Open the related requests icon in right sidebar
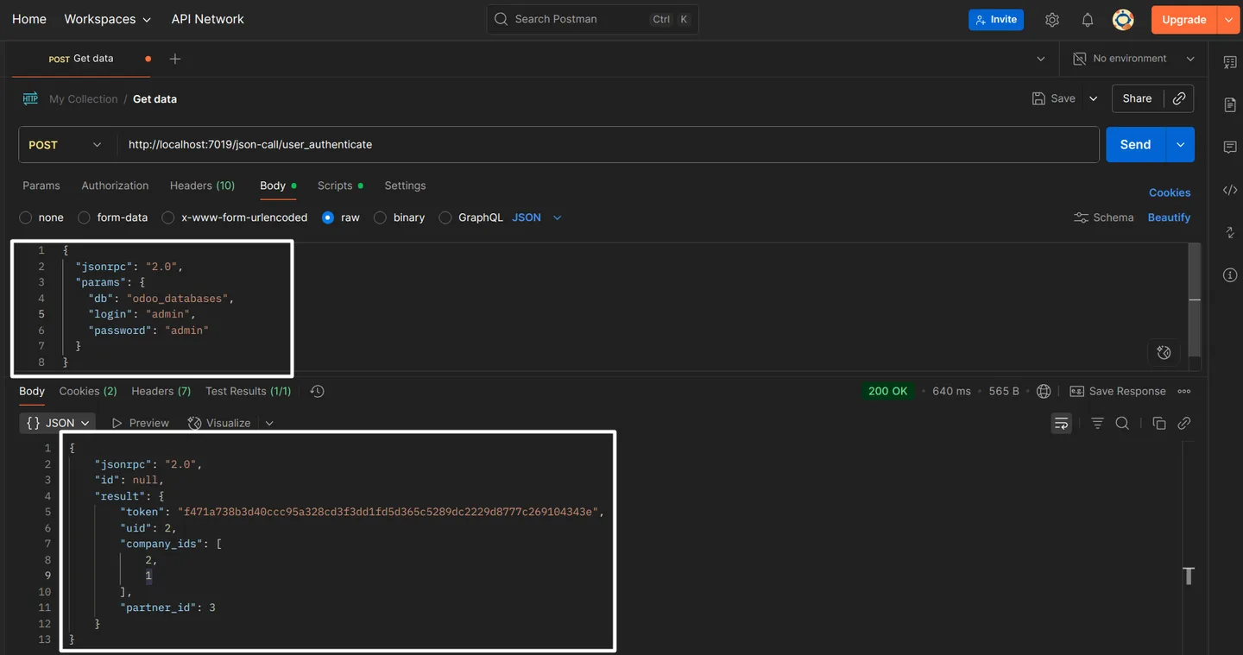 (x=1230, y=233)
